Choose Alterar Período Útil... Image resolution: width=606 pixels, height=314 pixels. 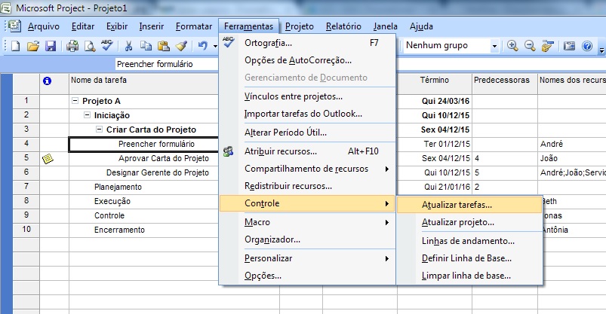pos(307,133)
